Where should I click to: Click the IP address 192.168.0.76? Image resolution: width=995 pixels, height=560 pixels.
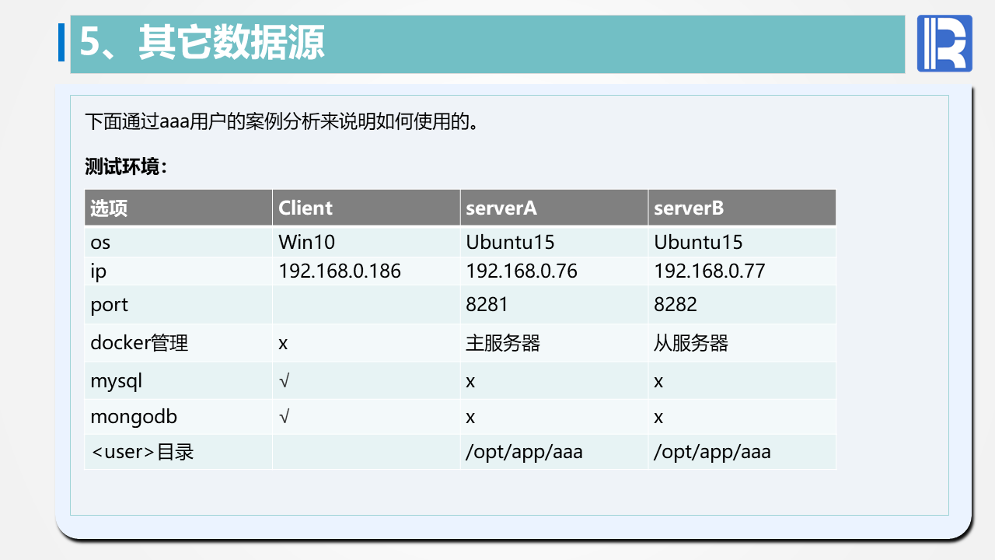522,271
